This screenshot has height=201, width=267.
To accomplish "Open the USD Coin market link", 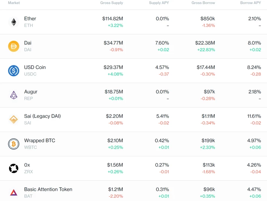I will [35, 67].
